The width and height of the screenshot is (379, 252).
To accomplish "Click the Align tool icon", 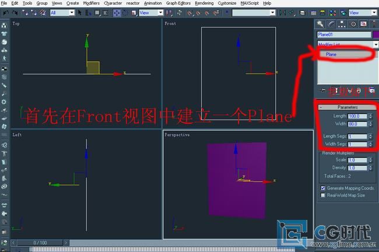I will 292,13.
